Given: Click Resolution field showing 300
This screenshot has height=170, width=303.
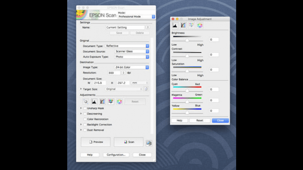Looking at the screenshot, I should [x=114, y=73].
